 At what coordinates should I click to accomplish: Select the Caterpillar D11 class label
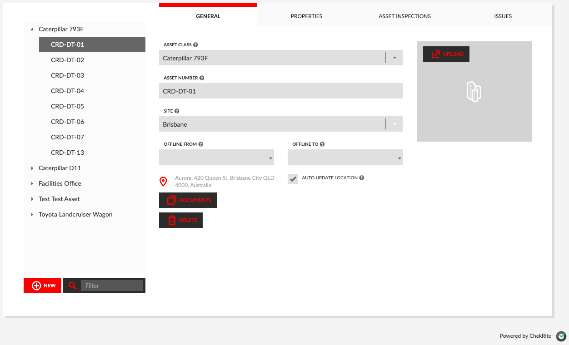(60, 168)
